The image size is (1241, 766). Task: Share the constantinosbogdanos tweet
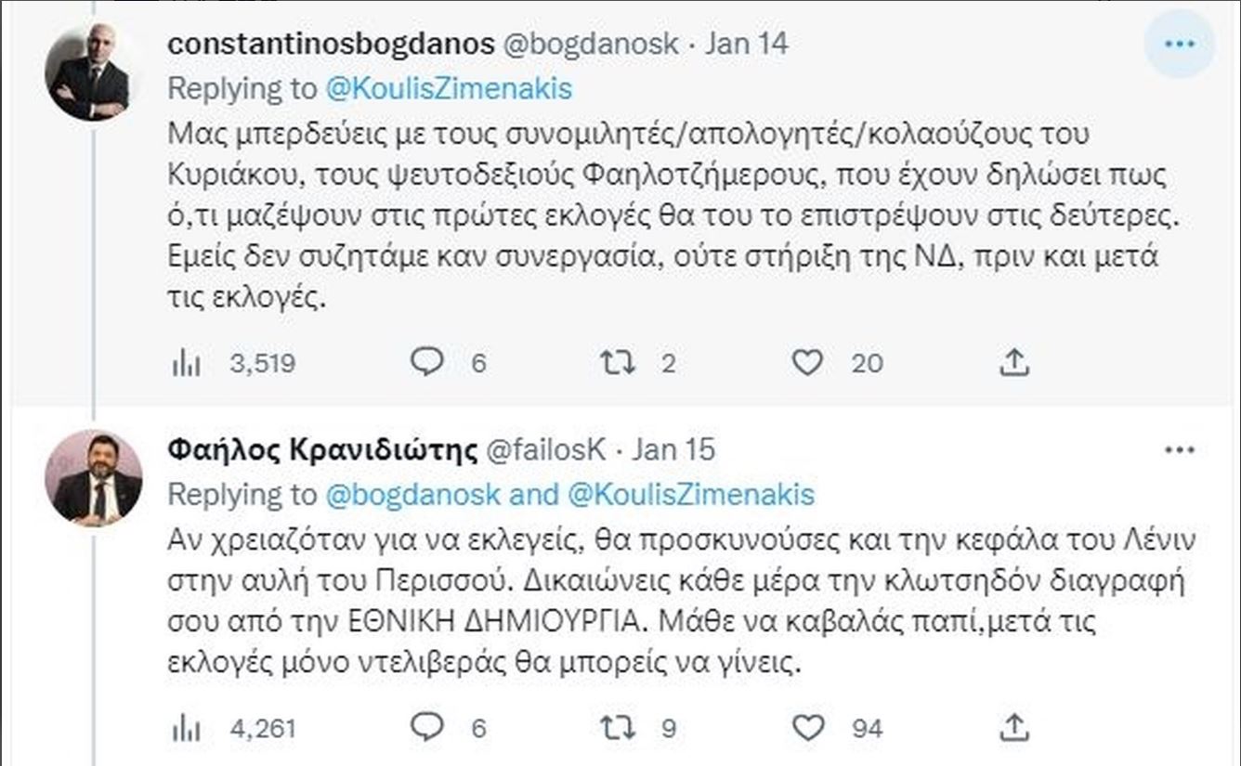tap(1014, 362)
